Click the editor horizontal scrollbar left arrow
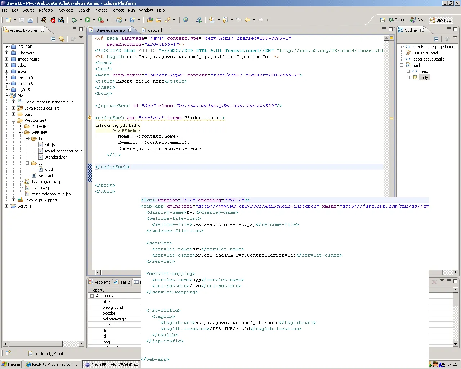This screenshot has width=461, height=369. [x=98, y=272]
